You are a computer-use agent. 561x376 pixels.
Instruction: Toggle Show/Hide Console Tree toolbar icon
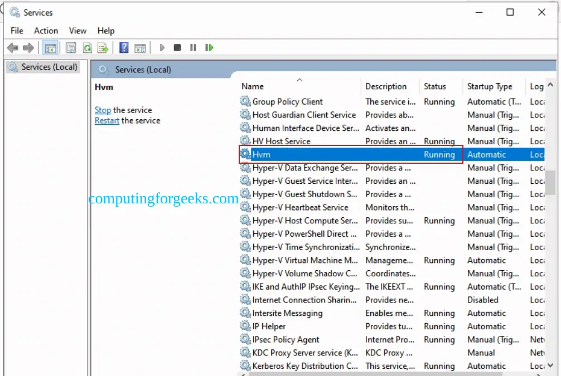coord(50,47)
